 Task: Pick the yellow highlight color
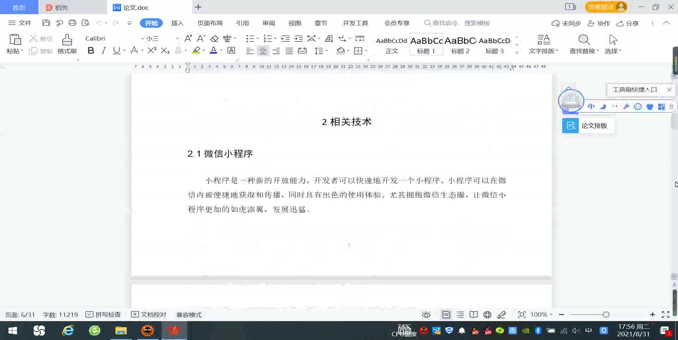click(x=196, y=51)
